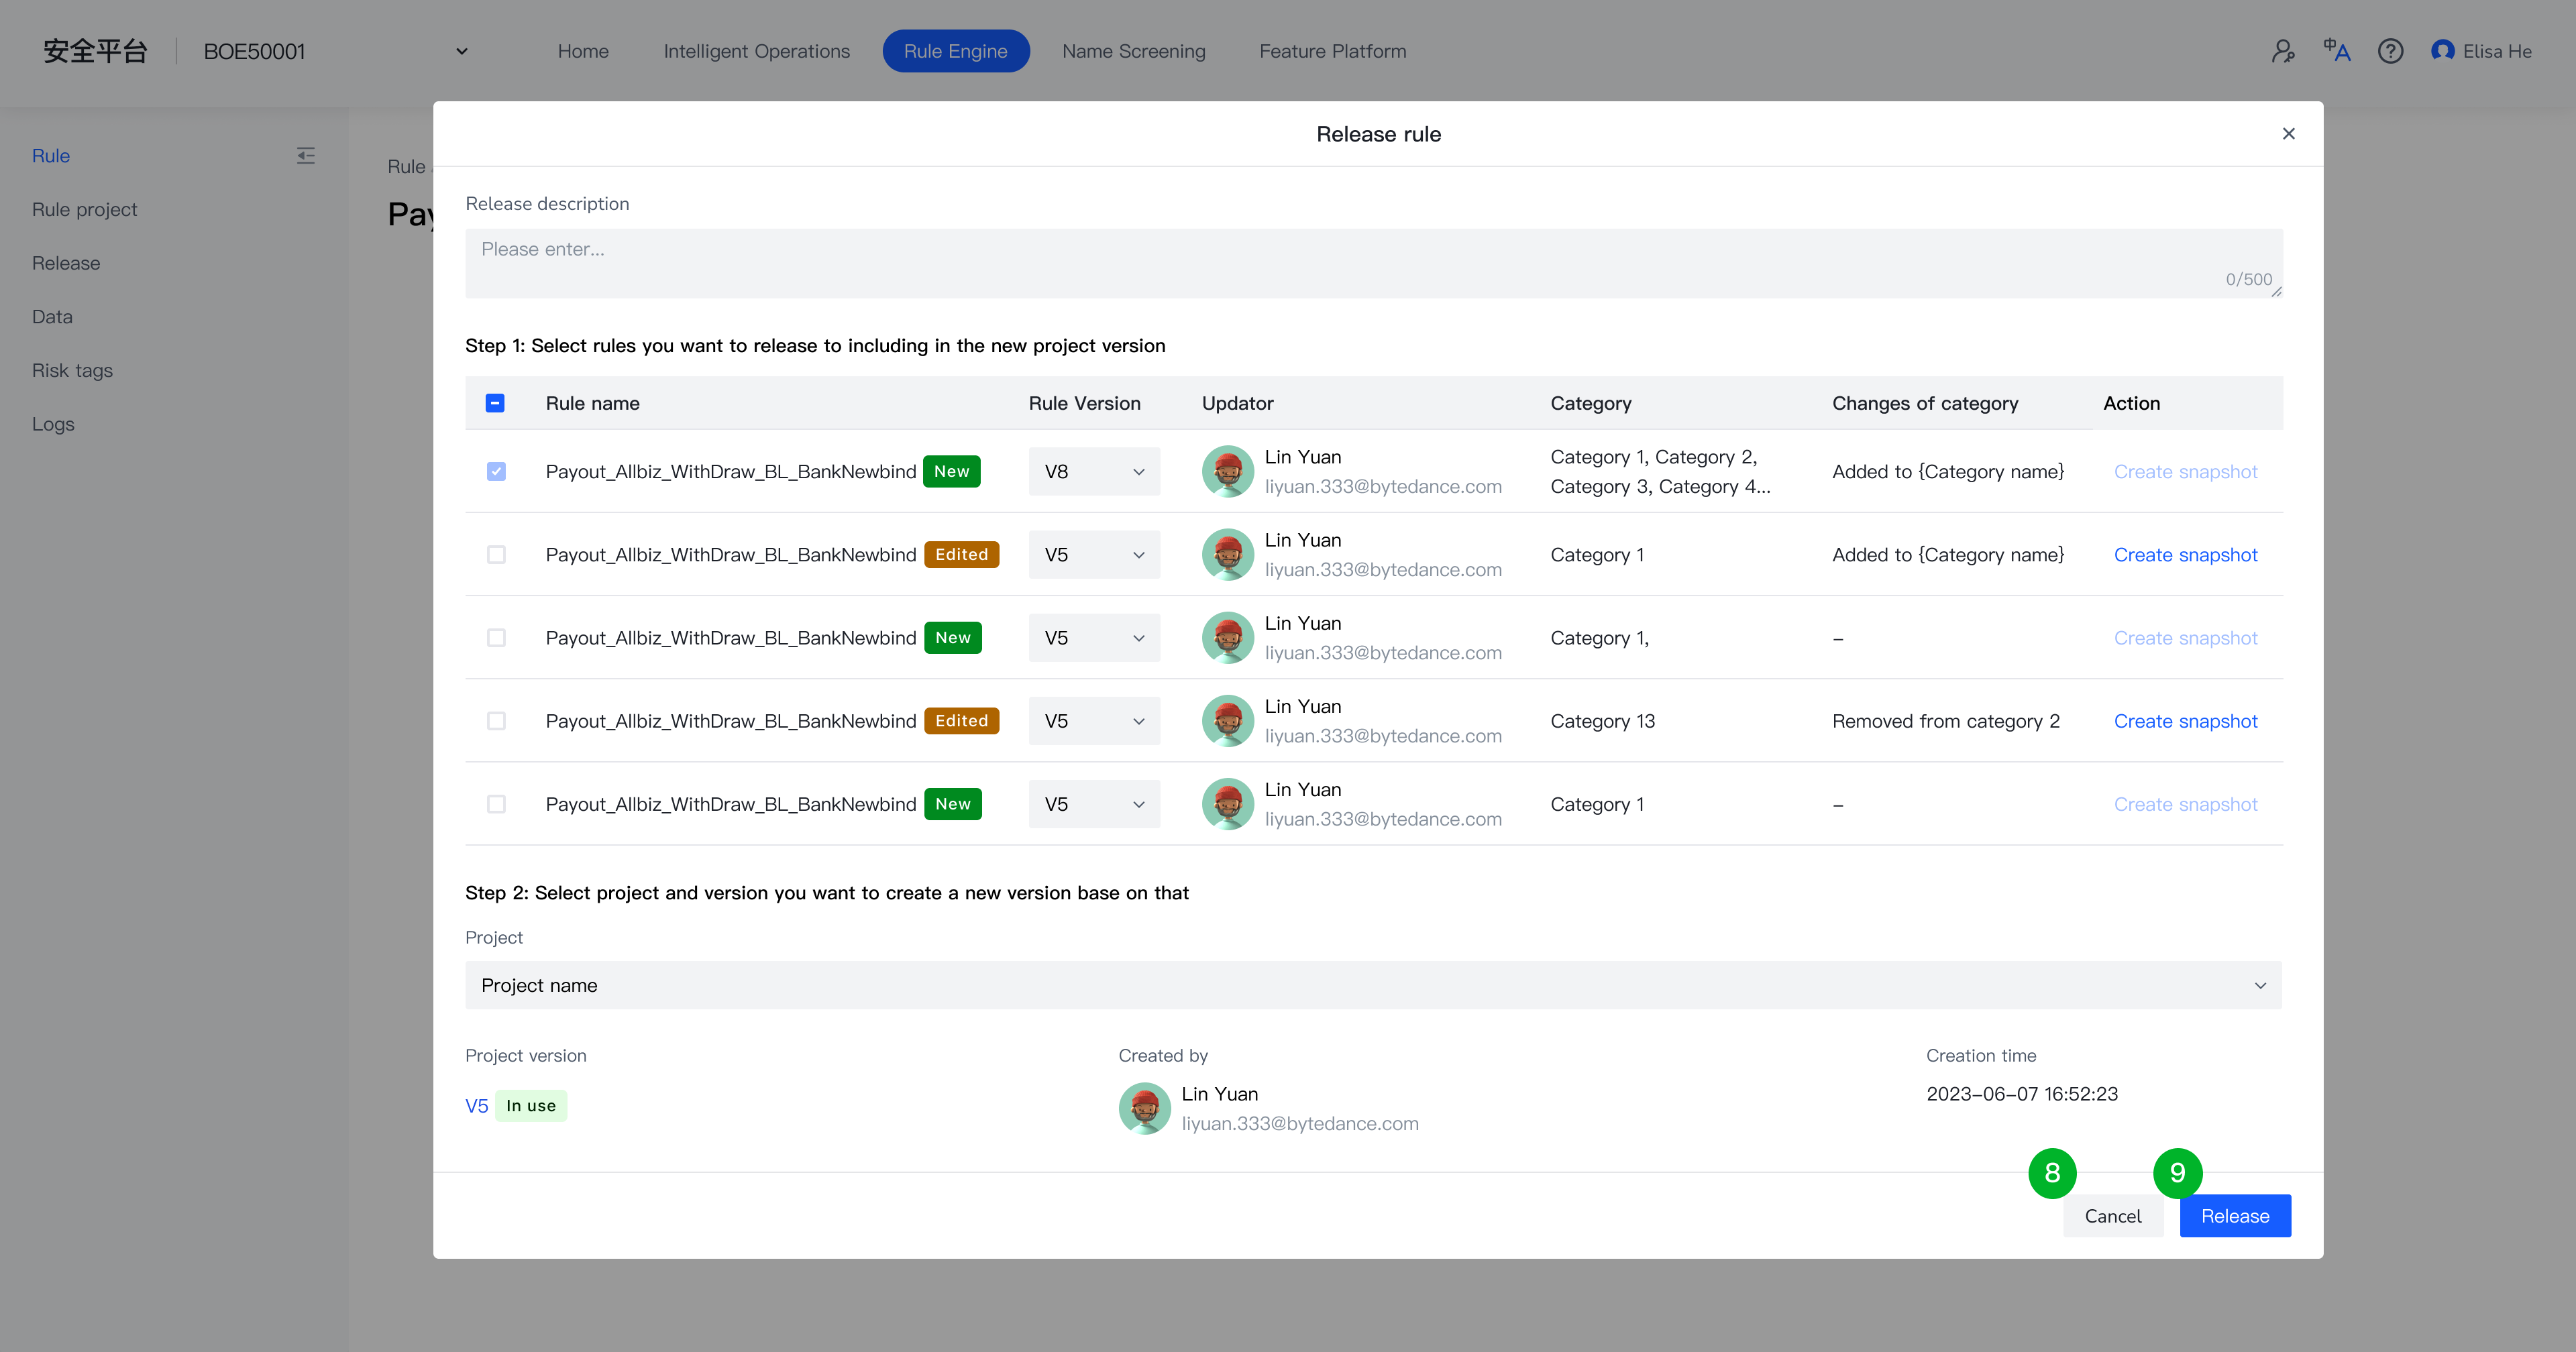Screen dimensions: 2576x1352
Task: Switch to the Name Screening tab
Action: [x=1133, y=51]
